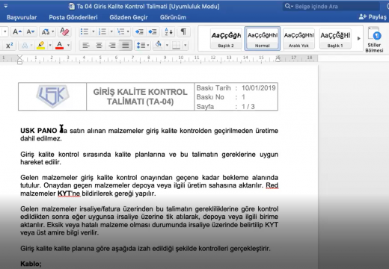The width and height of the screenshot is (389, 269).
Task: Decrease paragraph indent
Action: click(139, 31)
